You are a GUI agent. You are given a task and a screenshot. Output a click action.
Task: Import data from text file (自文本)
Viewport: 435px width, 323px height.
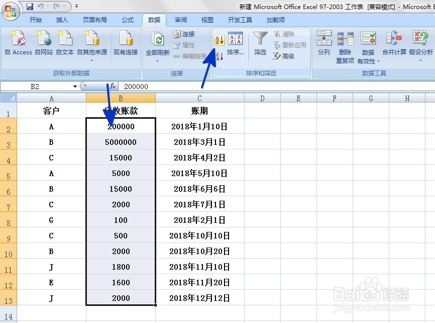click(x=65, y=43)
